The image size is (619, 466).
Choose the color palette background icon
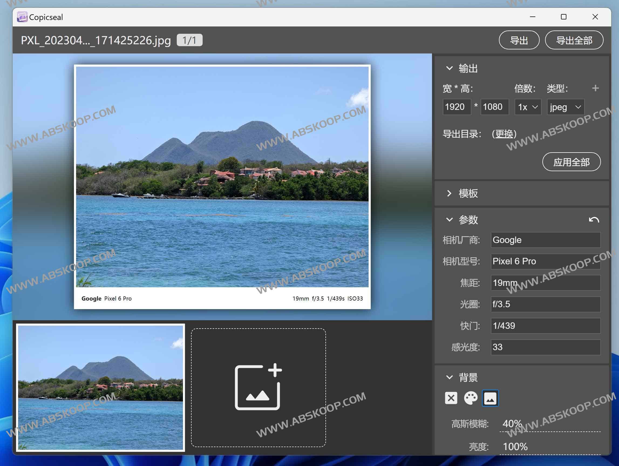click(x=470, y=398)
